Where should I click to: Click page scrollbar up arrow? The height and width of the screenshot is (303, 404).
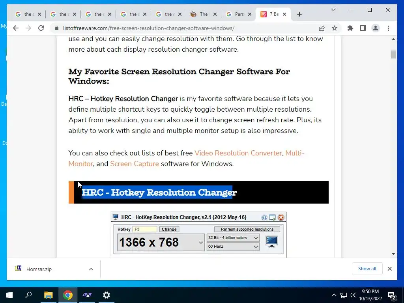(x=393, y=39)
